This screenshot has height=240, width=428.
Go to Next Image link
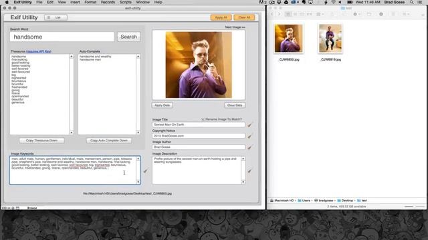click(235, 27)
